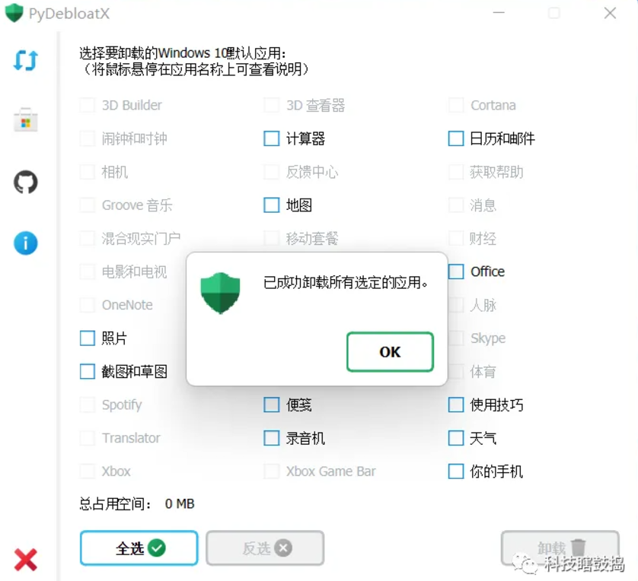Viewport: 638px width, 581px height.
Task: Click the 反选 deselect button
Action: click(x=265, y=548)
